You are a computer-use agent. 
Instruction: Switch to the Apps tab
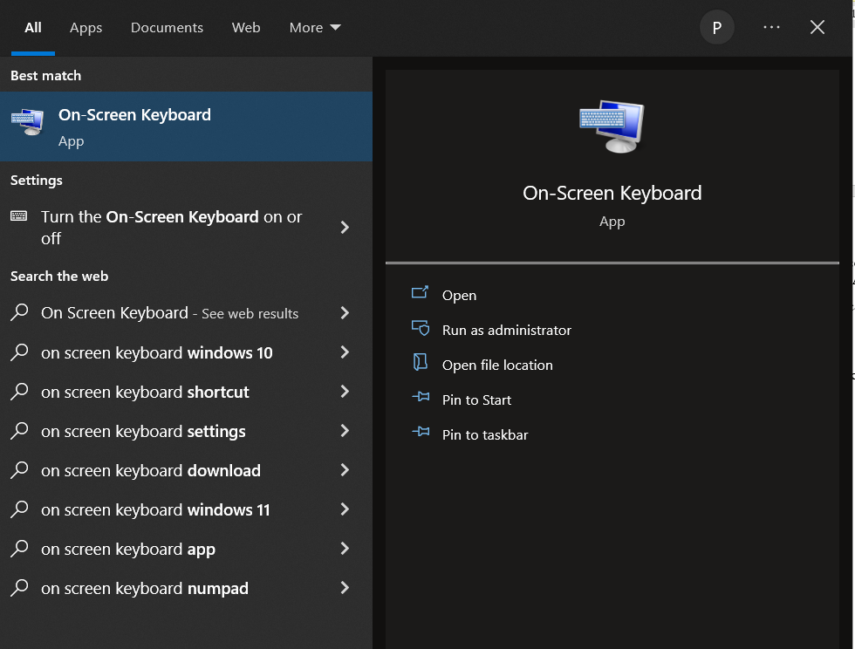85,27
